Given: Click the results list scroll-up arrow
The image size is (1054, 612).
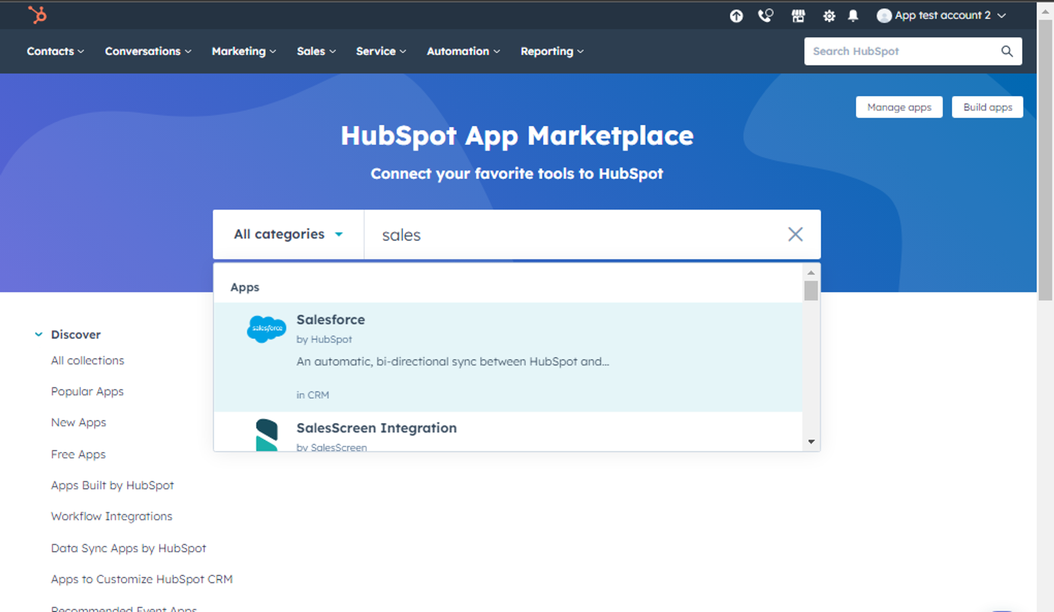Looking at the screenshot, I should pos(811,272).
